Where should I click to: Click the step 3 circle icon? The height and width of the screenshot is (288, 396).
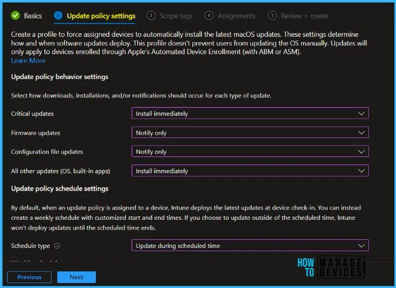[x=151, y=16]
